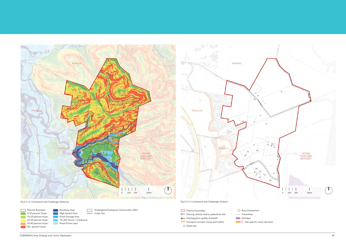Screen dimensions: 346x244
Task: Click the Missing/poor quality footpath arrow icon
Action: pos(183,218)
